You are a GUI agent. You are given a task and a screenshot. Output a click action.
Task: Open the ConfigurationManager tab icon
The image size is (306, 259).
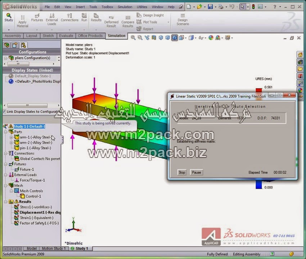click(x=23, y=45)
